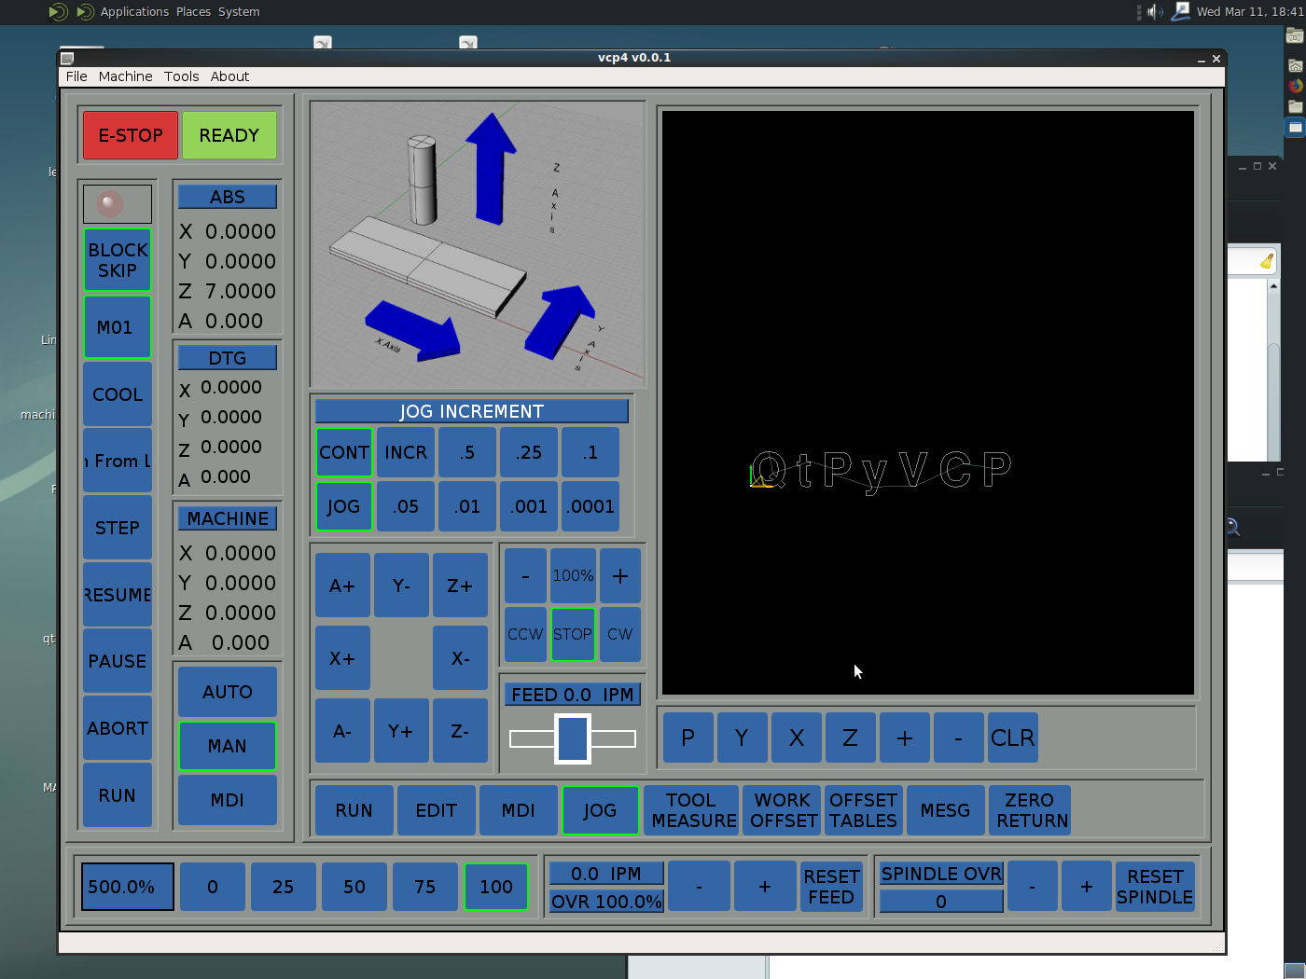Choose the .25 jog increment
The height and width of the screenshot is (979, 1306).
pyautogui.click(x=529, y=452)
